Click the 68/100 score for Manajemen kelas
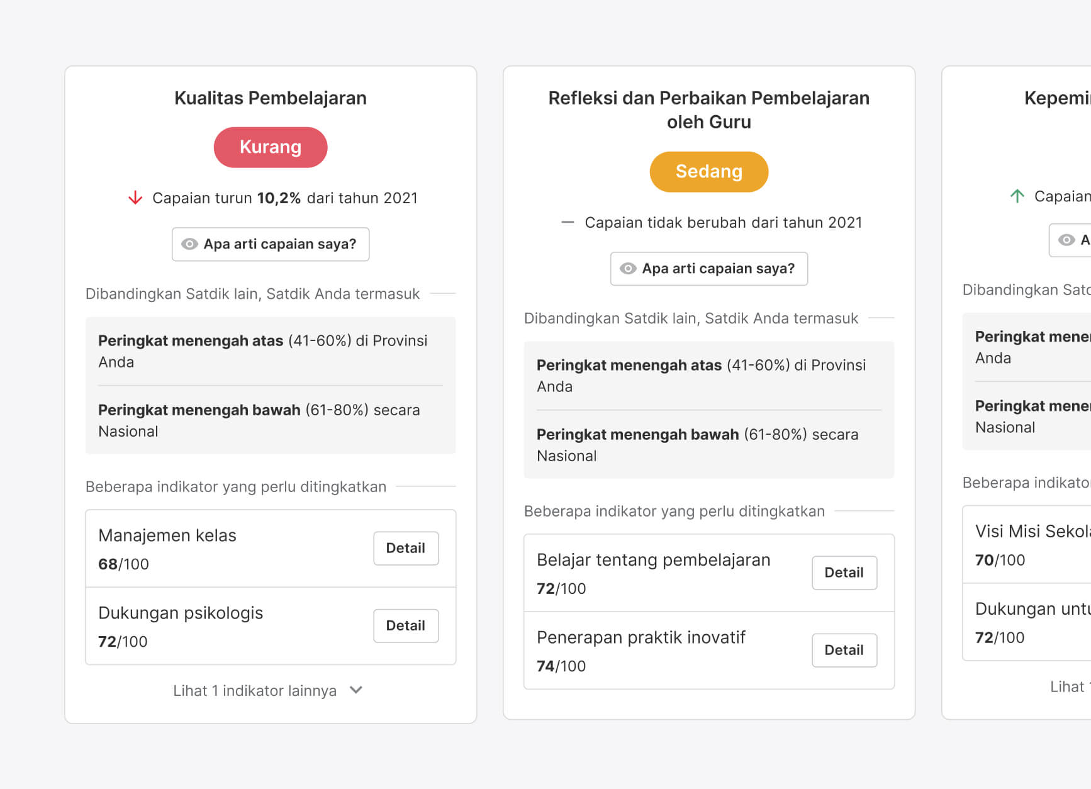1091x789 pixels. [123, 564]
